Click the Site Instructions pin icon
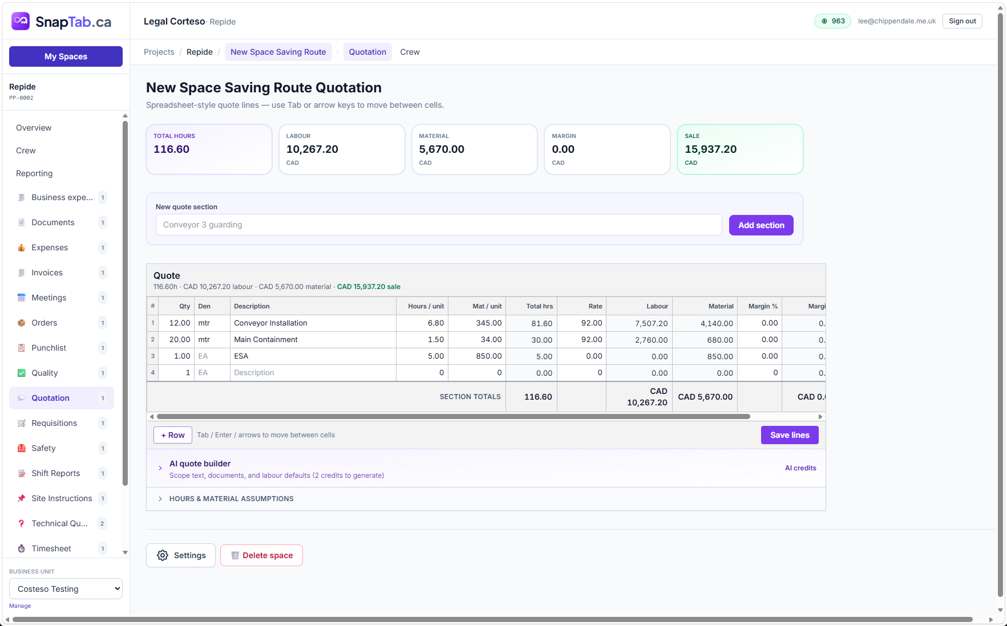Viewport: 1007px width, 626px height. click(x=21, y=498)
